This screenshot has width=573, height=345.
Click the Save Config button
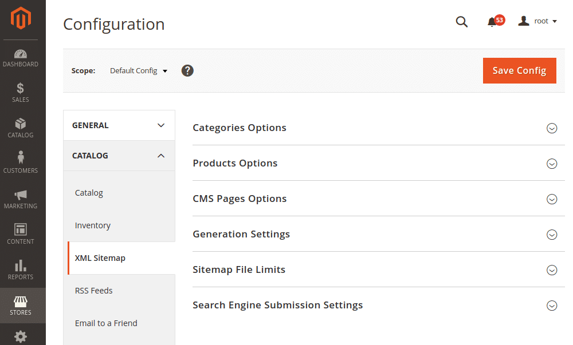[x=519, y=70]
